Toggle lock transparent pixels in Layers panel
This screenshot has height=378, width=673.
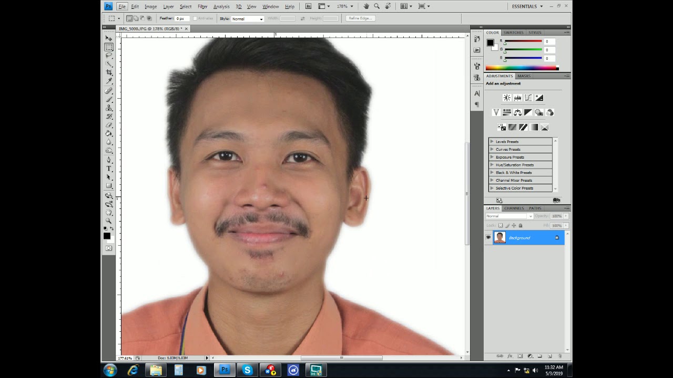click(501, 226)
